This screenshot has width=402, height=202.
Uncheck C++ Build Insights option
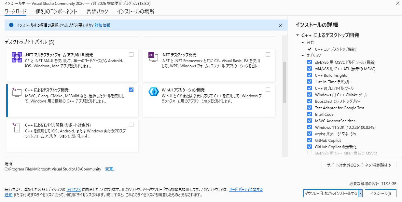pos(310,75)
